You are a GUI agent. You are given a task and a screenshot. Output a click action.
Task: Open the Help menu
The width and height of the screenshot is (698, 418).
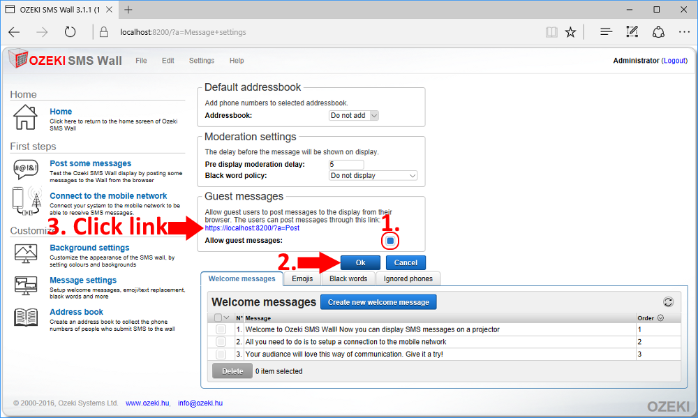point(237,61)
